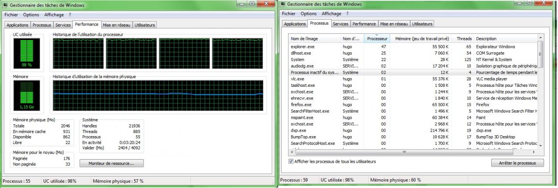Click the process list vertical scrollbar down arrow
This screenshot has width=558, height=188.
pyautogui.click(x=541, y=146)
